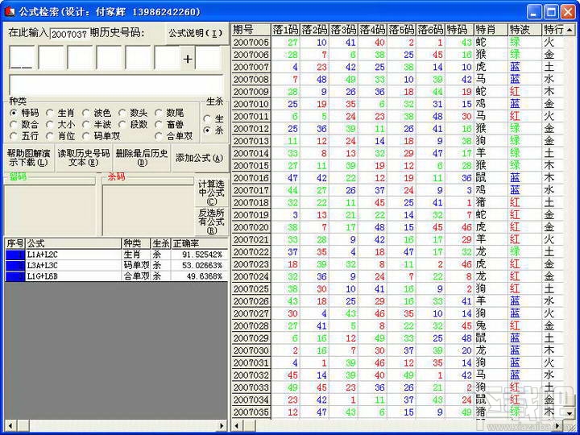Viewport: 580px width, 435px height.
Task: Click accuracy value 49.6368%
Action: tap(204, 276)
